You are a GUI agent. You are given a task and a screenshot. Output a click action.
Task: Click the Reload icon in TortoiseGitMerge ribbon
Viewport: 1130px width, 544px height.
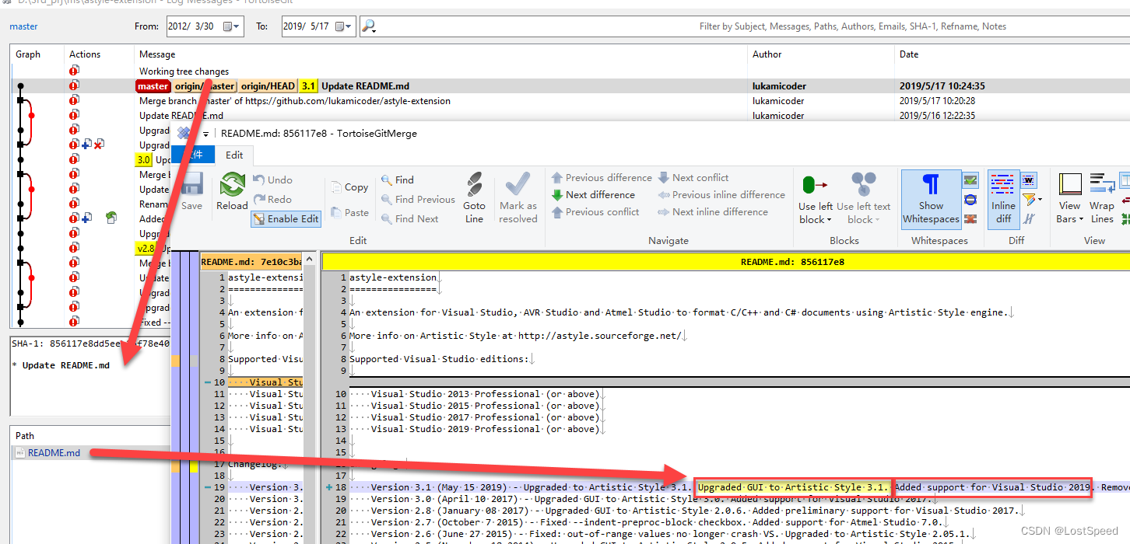pyautogui.click(x=232, y=192)
